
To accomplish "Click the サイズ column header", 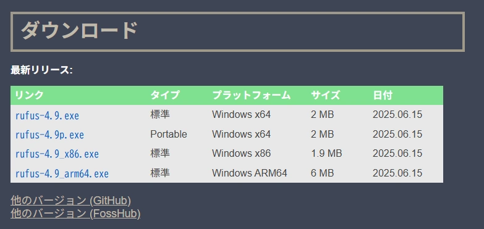I will tap(325, 95).
